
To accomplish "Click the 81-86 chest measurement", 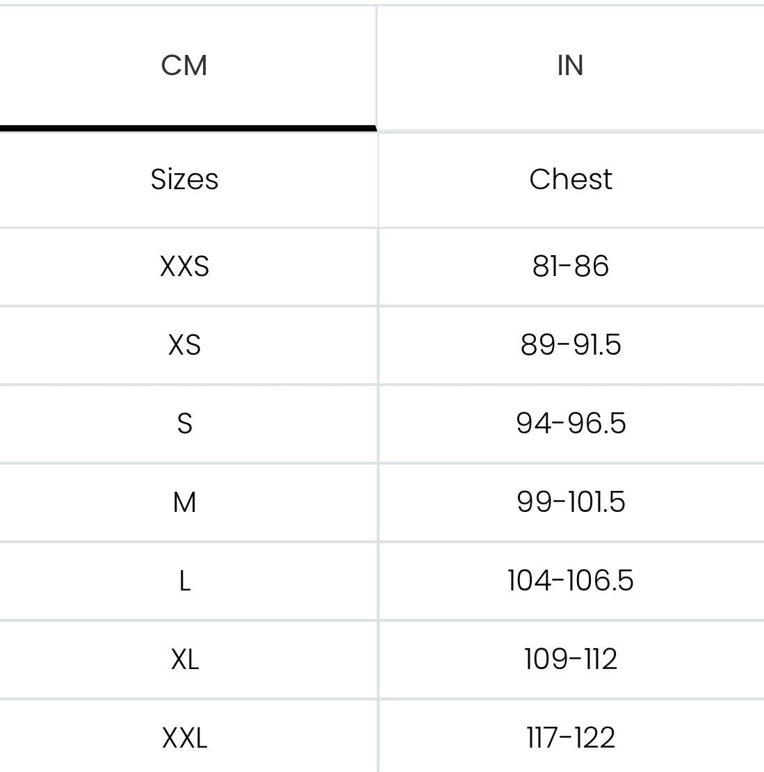I will (x=571, y=266).
